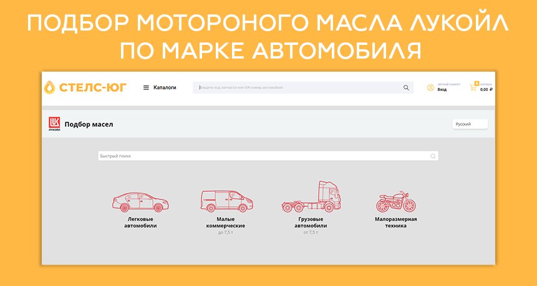Viewport: 537px width, 286px height.
Task: Click the Подбор масел heading
Action: (89, 124)
